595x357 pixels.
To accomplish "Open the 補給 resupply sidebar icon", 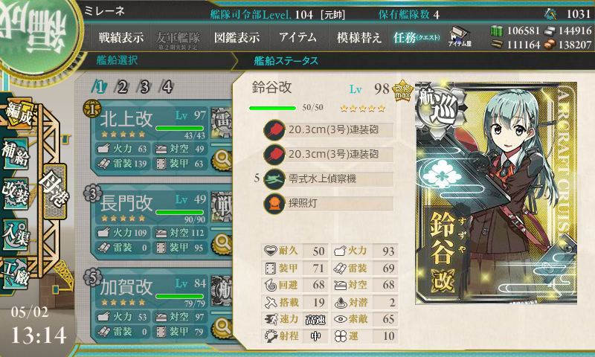I will (16, 153).
